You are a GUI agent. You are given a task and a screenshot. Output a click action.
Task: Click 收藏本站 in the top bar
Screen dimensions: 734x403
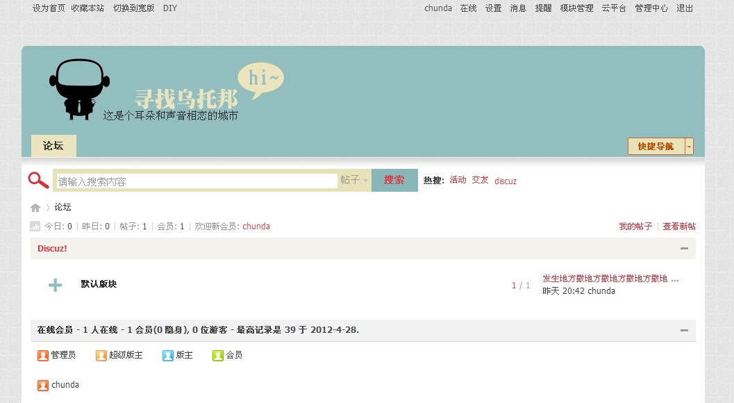pyautogui.click(x=87, y=8)
